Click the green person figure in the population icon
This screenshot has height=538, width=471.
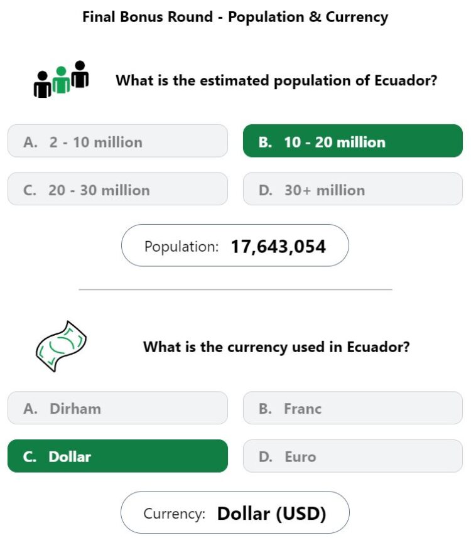pos(61,81)
